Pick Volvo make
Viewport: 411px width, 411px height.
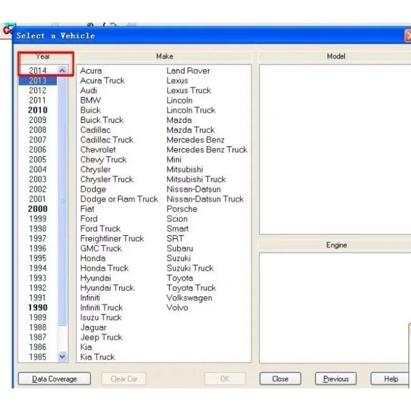[177, 307]
